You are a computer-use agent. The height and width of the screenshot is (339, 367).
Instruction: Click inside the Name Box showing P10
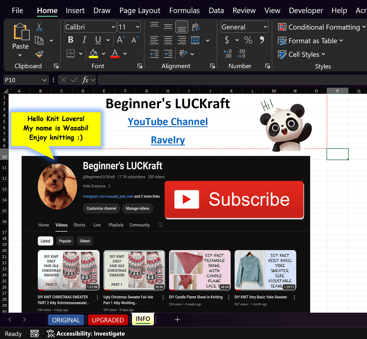click(x=22, y=80)
